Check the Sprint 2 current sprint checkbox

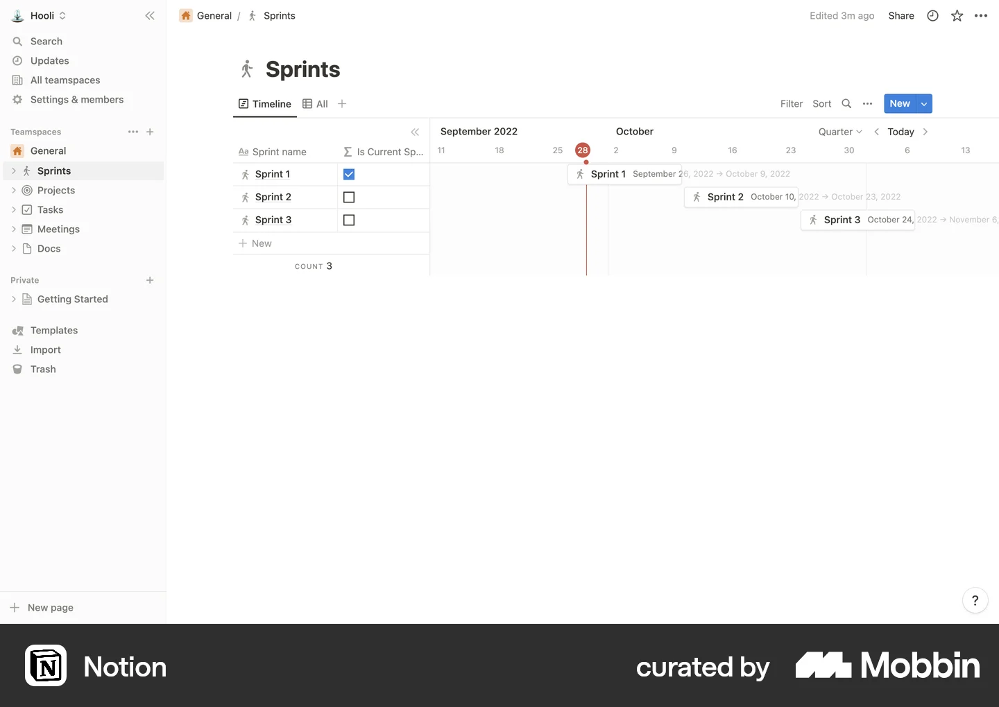click(349, 198)
